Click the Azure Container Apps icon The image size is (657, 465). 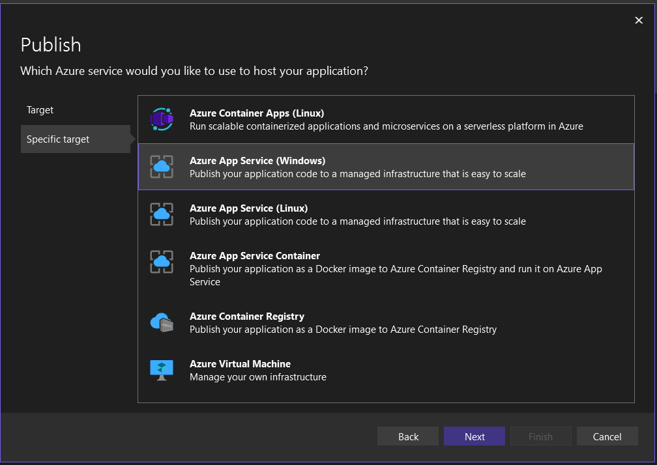pos(162,119)
